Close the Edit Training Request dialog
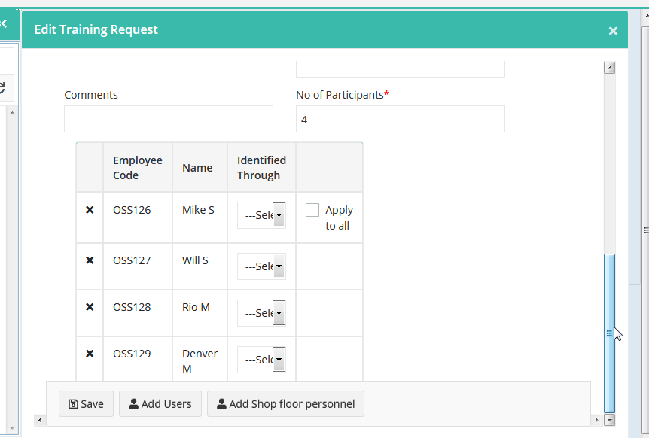The image size is (649, 438). [x=613, y=31]
